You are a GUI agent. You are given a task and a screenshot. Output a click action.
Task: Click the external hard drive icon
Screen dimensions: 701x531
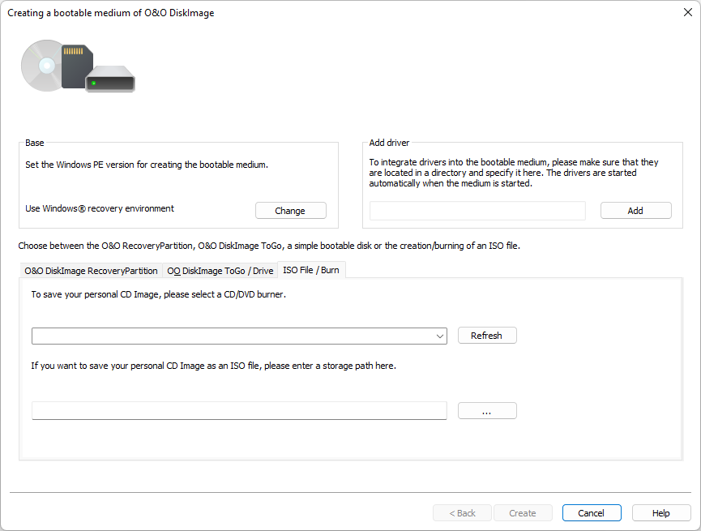[x=110, y=79]
